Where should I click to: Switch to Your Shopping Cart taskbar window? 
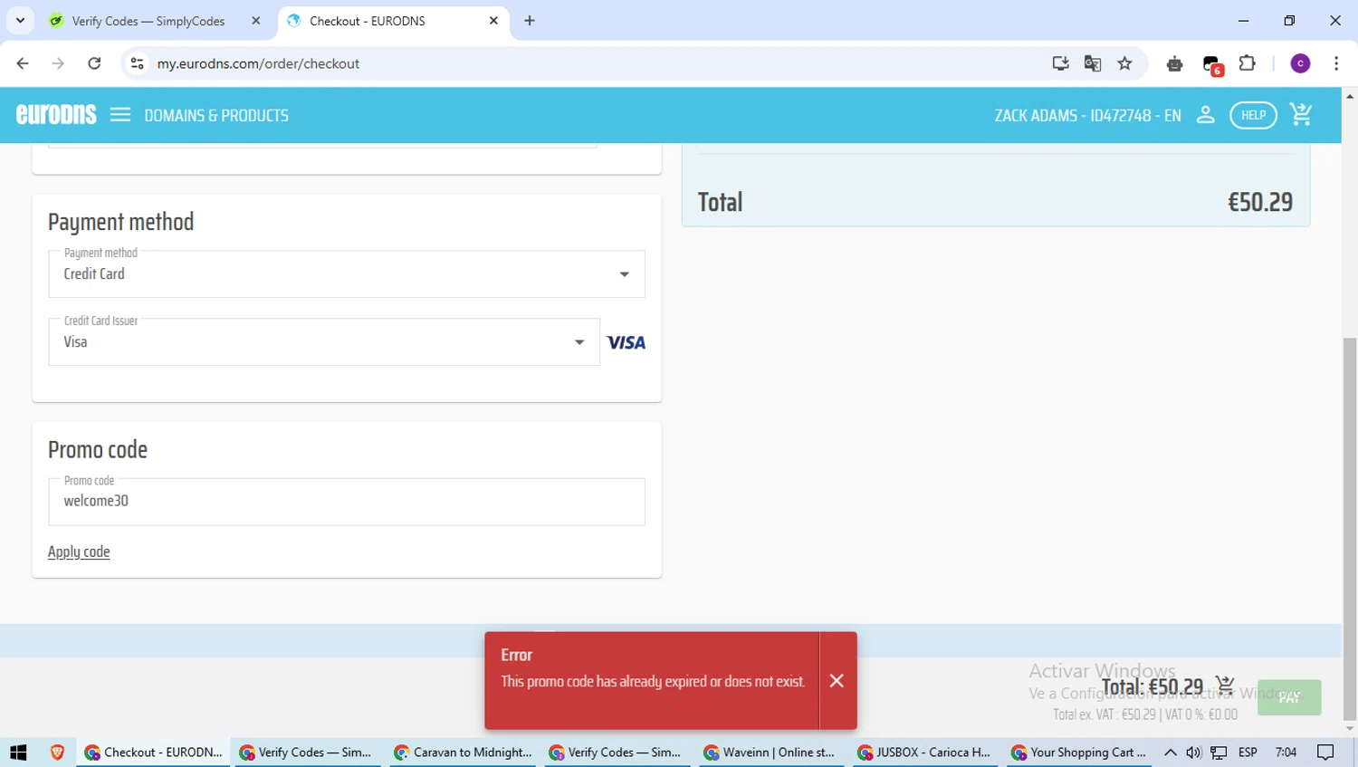click(1078, 753)
